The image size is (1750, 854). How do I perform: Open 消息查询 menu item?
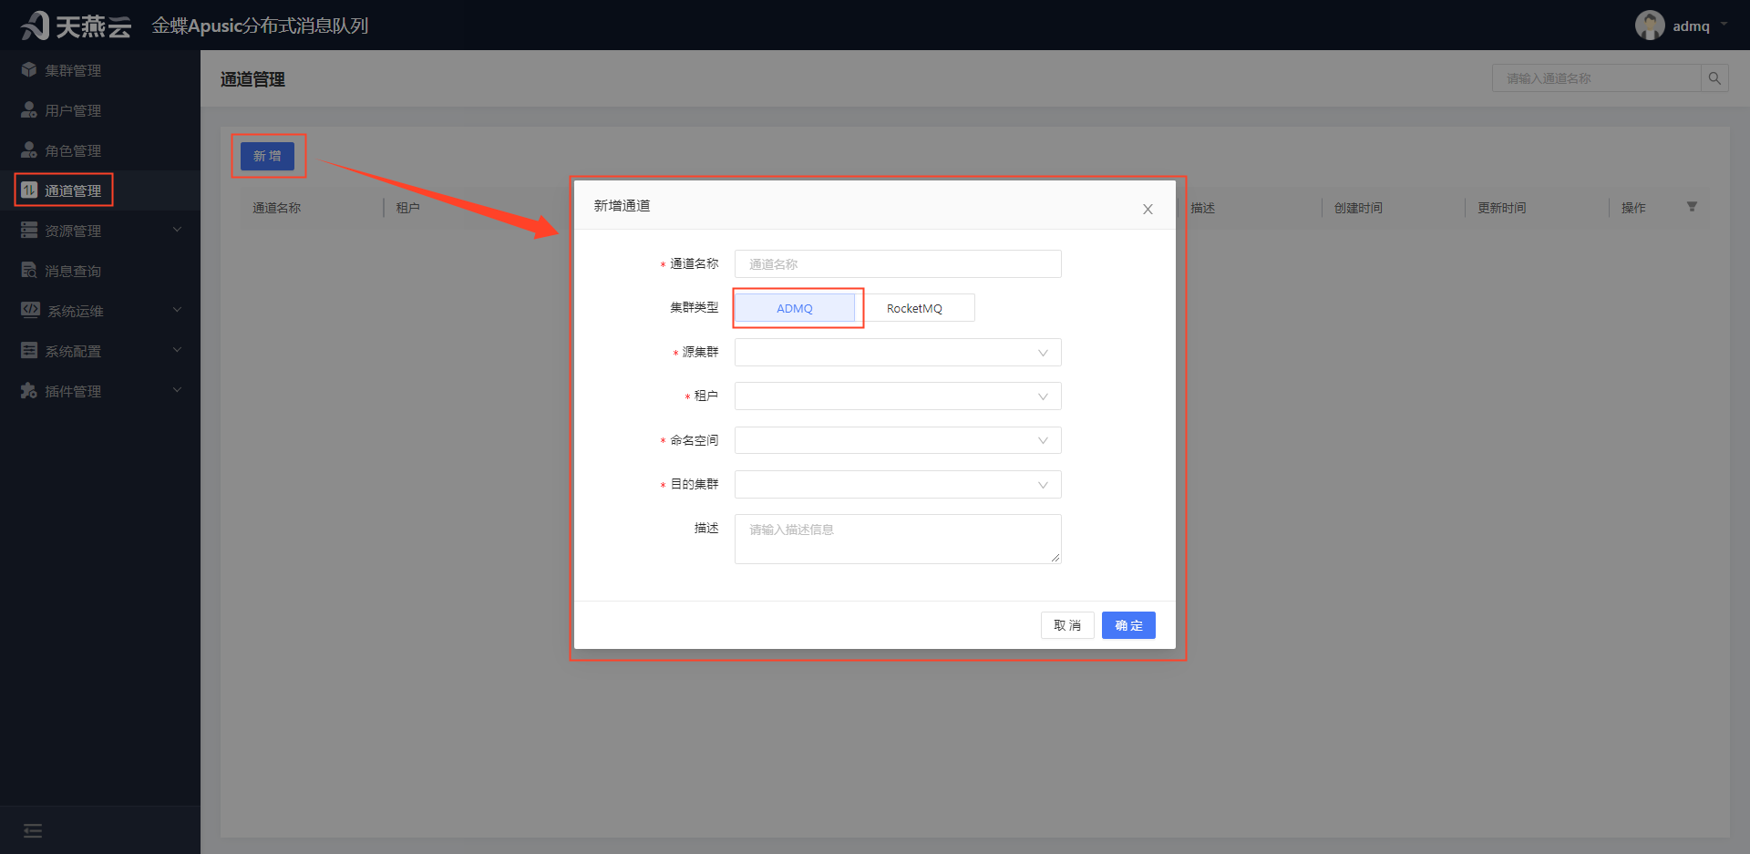(x=100, y=271)
